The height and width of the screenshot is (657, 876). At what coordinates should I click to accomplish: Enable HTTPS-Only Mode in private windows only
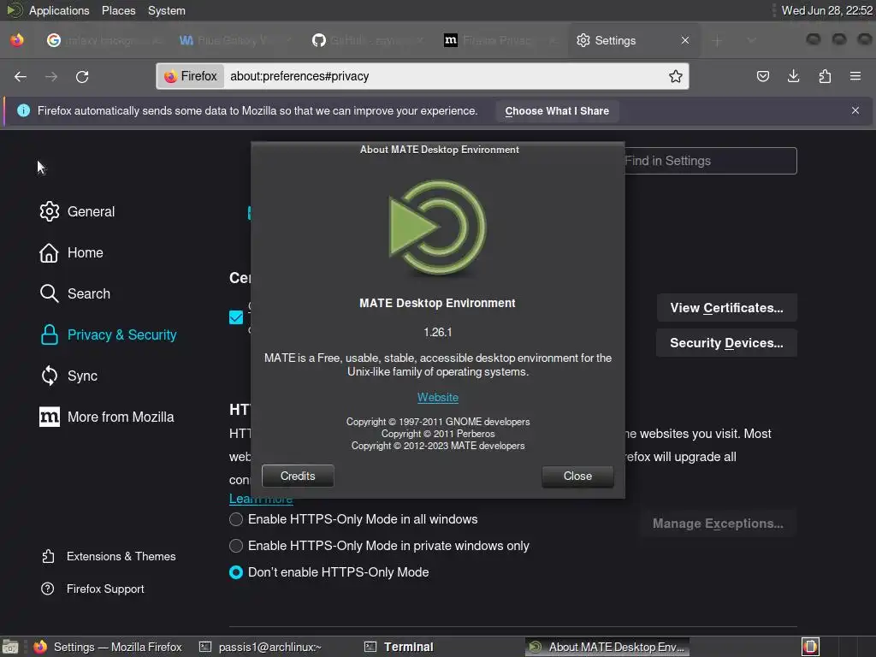tap(236, 546)
